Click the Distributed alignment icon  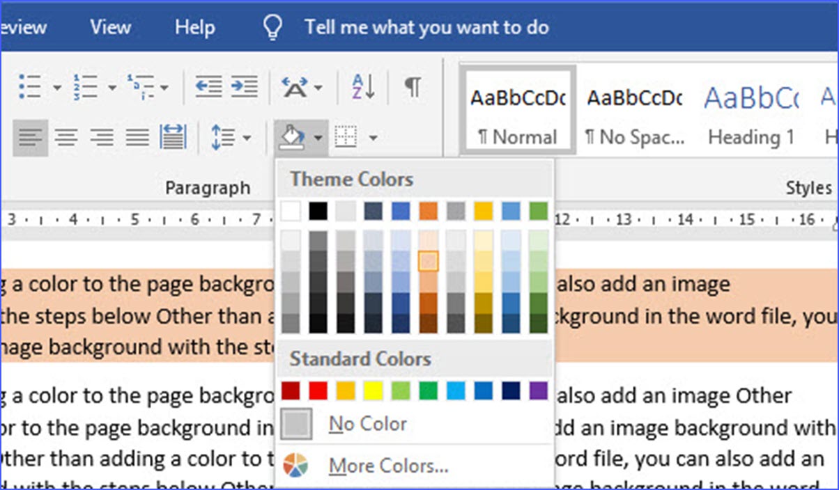(x=174, y=137)
